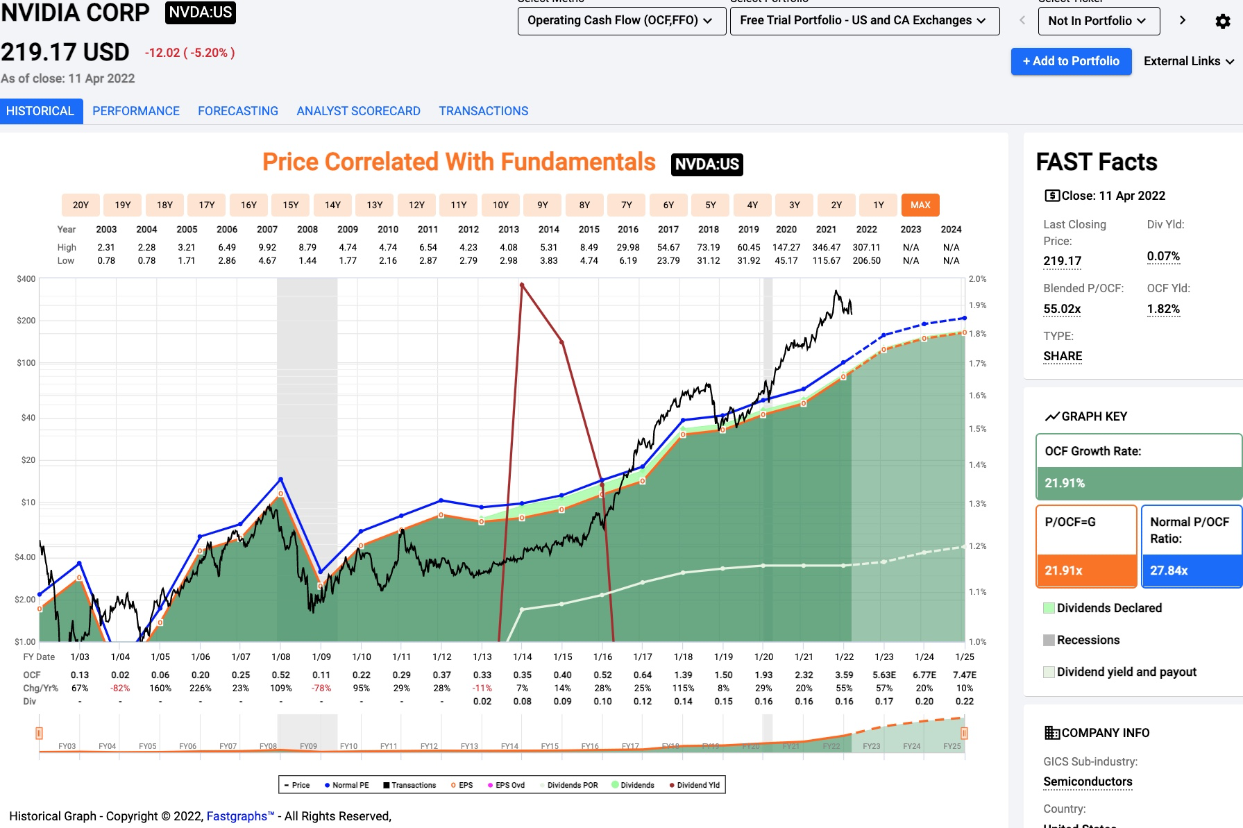Select the 13Y time range
The width and height of the screenshot is (1243, 828).
click(375, 205)
